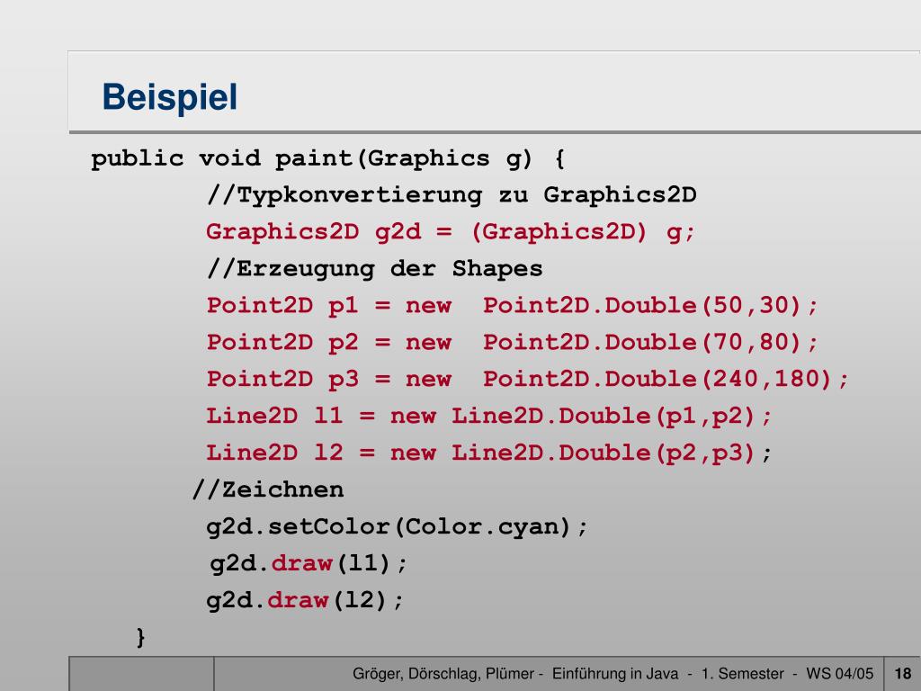Viewport: 921px width, 691px height.
Task: Click the comment '//Typkonvertierung zu Graphics2D'
Action: (452, 195)
